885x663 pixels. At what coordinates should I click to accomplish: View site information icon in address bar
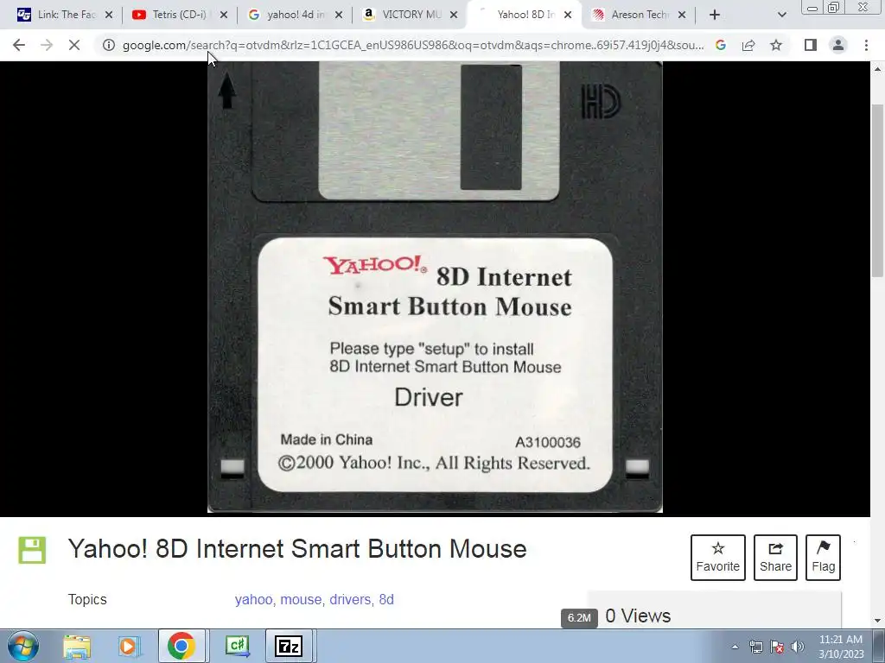108,45
